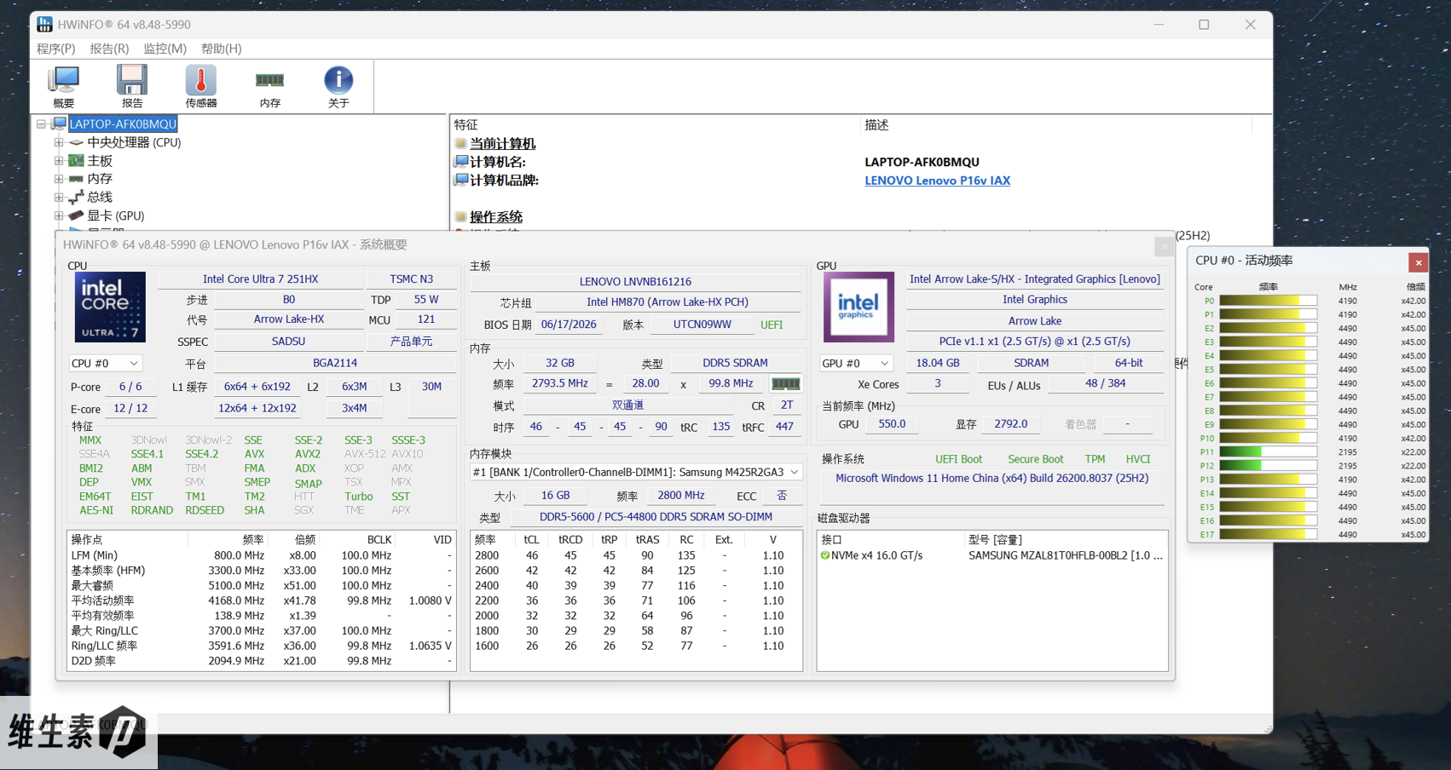Viewport: 1451px width, 770px height.
Task: Open the 关于 info icon
Action: [338, 87]
